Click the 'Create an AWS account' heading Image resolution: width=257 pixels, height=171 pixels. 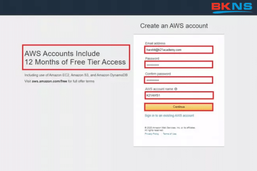[x=174, y=26]
